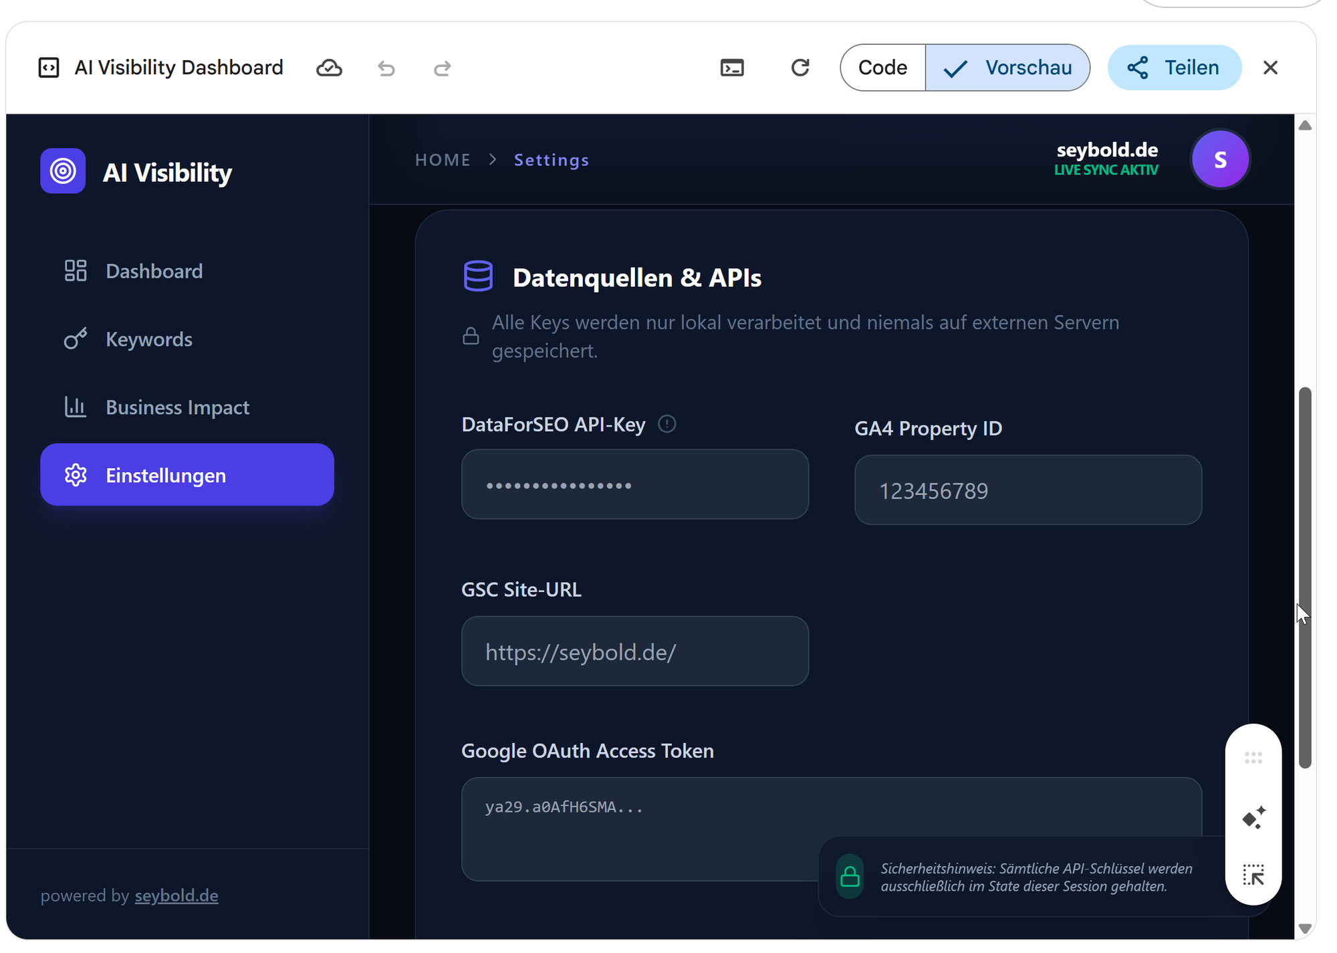Click the cloud saved status icon
Screen dimensions: 1337x953
[x=329, y=68]
